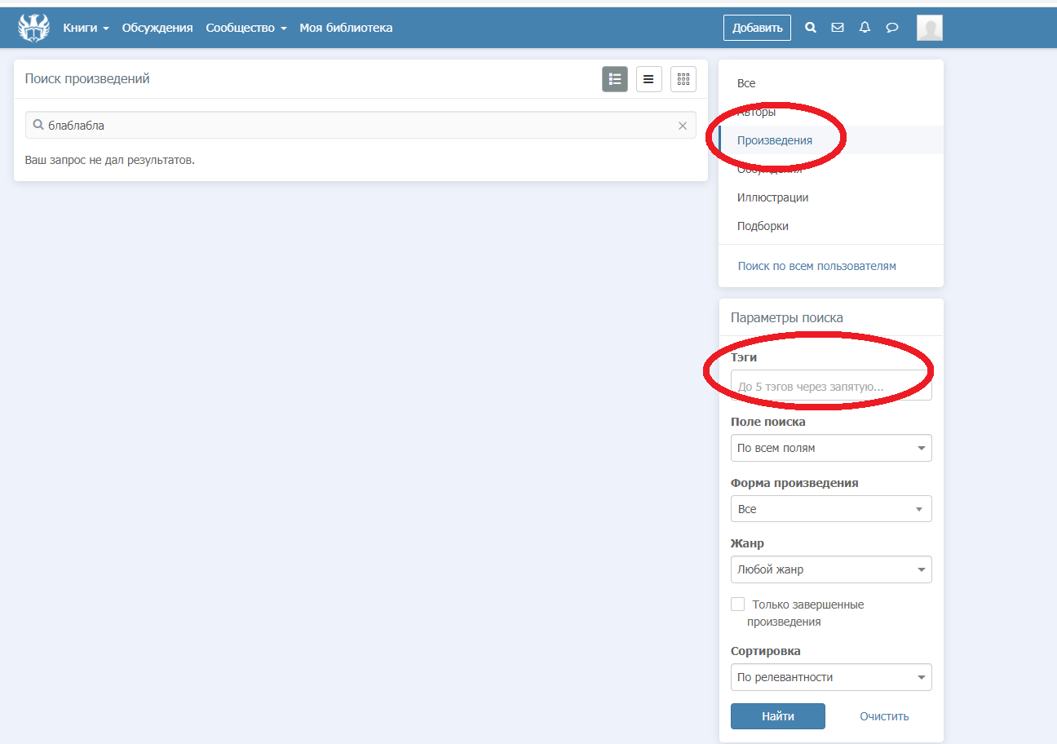Open the 'Сортировка' dropdown
The height and width of the screenshot is (744, 1057).
[830, 677]
